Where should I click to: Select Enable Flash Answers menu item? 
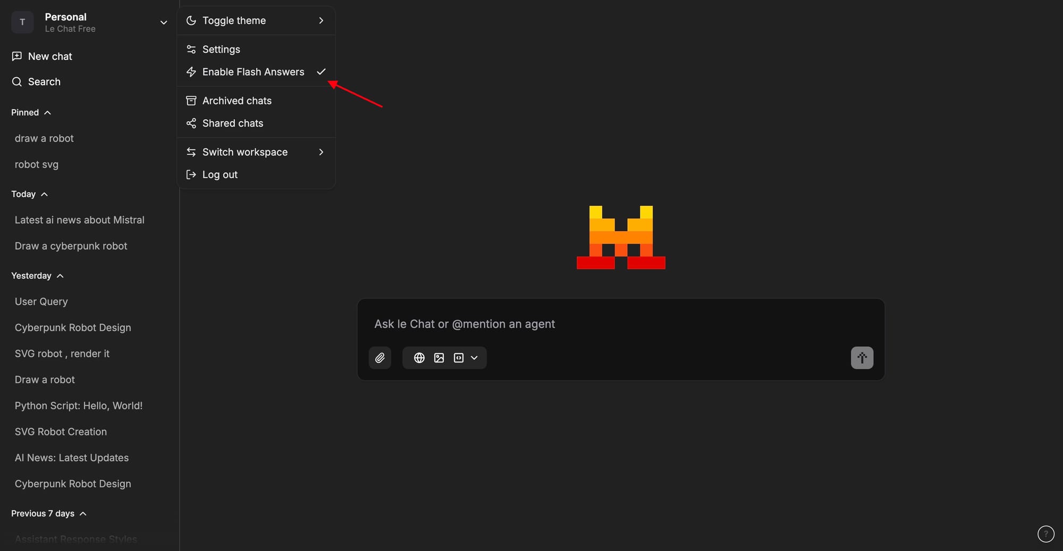[x=256, y=72]
